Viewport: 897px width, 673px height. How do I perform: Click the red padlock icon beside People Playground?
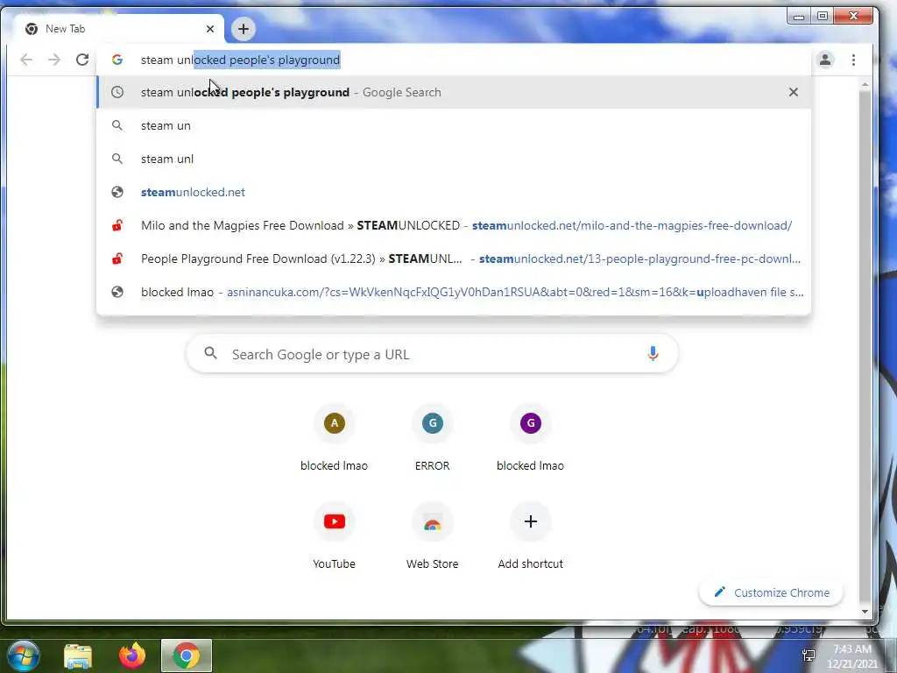117,259
